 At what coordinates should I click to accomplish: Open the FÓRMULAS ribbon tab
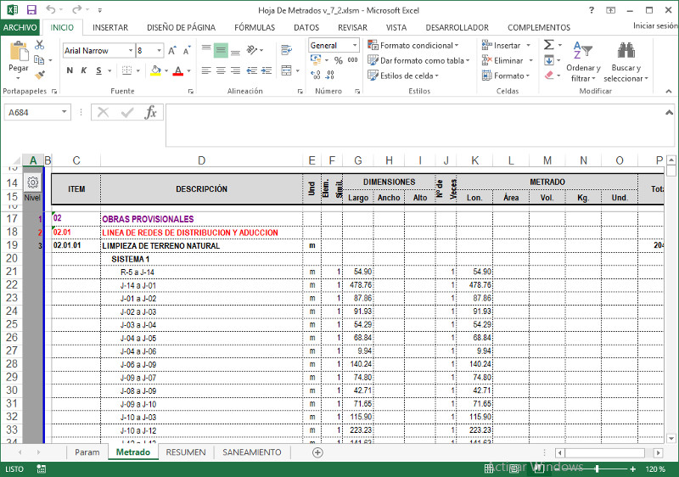point(254,27)
